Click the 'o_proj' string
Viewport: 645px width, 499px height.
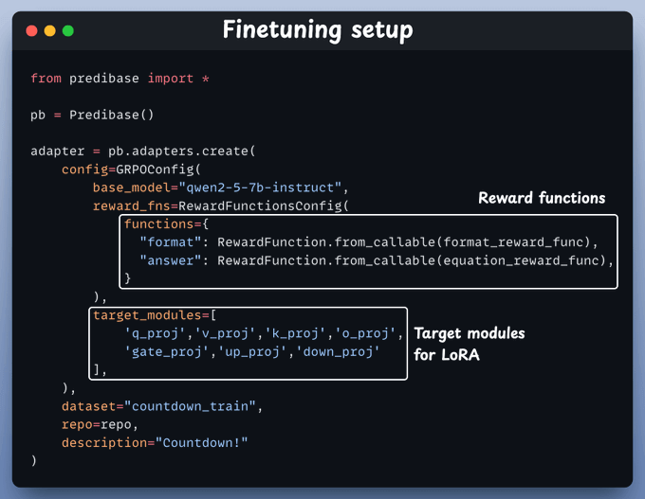364,333
